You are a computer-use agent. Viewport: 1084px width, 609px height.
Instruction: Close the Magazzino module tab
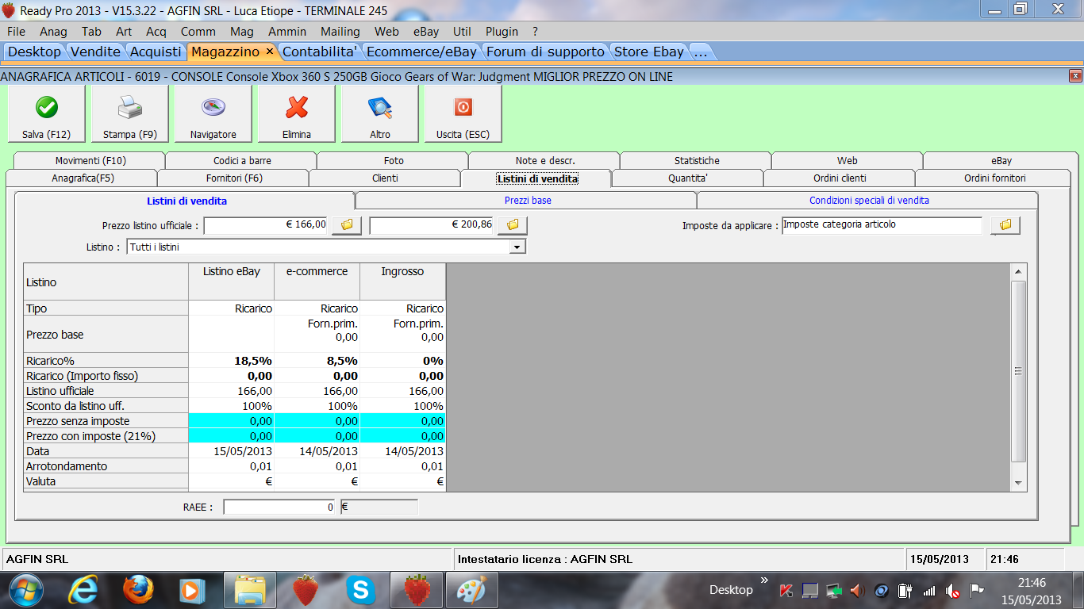coord(269,52)
